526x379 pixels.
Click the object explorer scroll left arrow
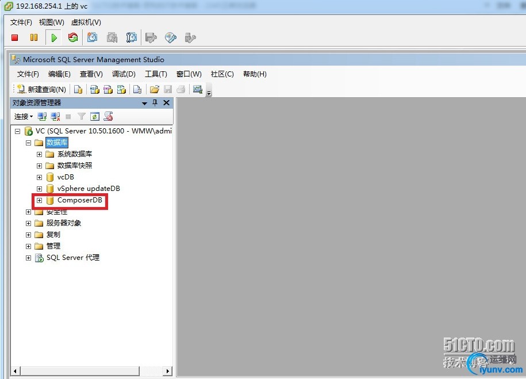[15, 371]
